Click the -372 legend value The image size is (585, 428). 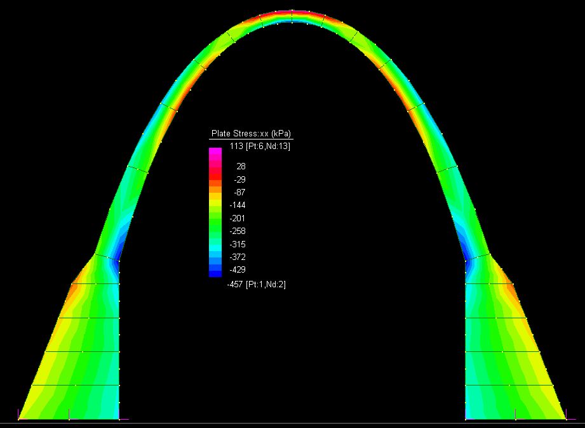pyautogui.click(x=238, y=257)
